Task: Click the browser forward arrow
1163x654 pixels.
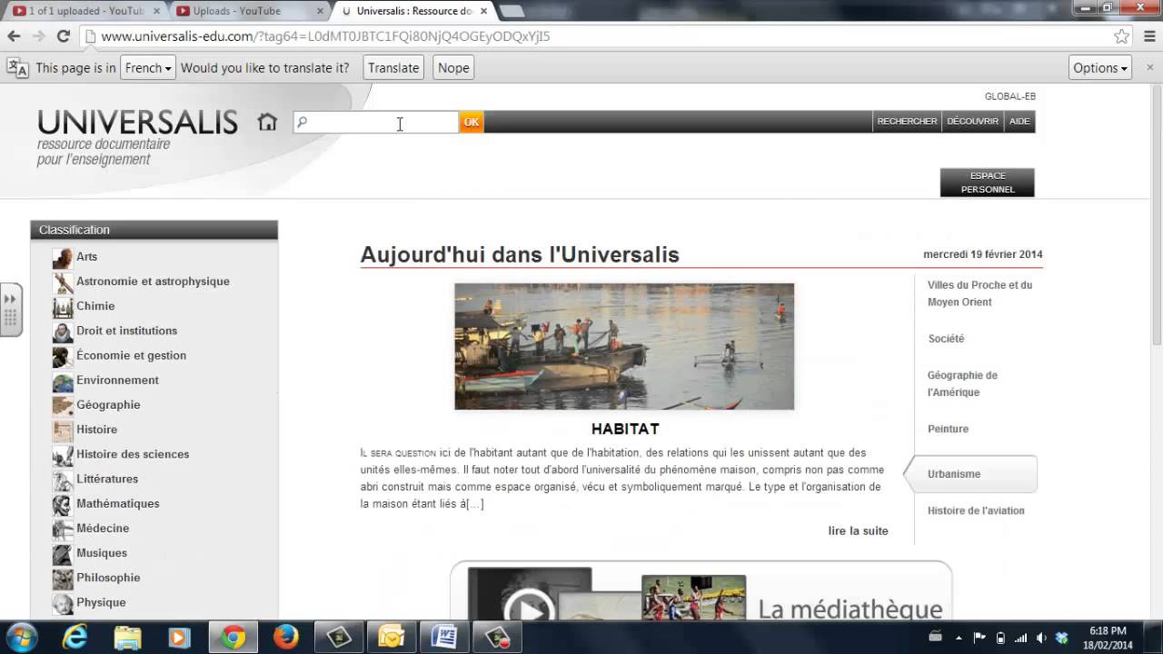Action: coord(38,36)
